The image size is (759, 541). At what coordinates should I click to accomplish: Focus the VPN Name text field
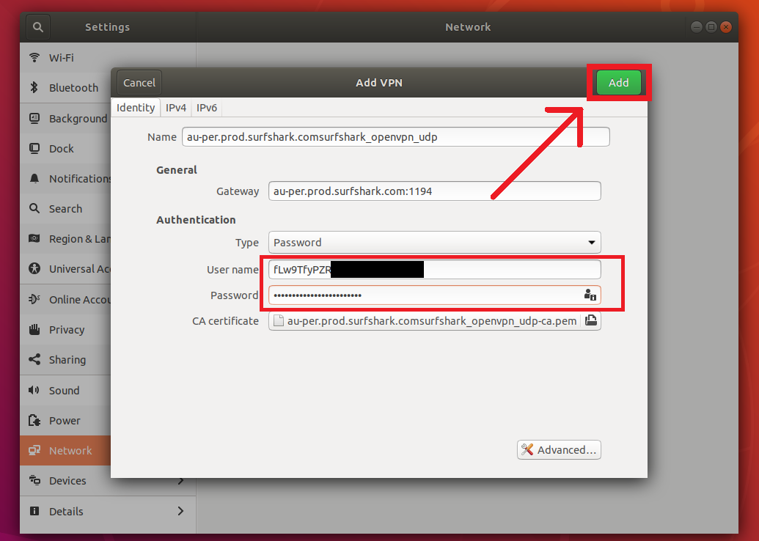pos(396,137)
